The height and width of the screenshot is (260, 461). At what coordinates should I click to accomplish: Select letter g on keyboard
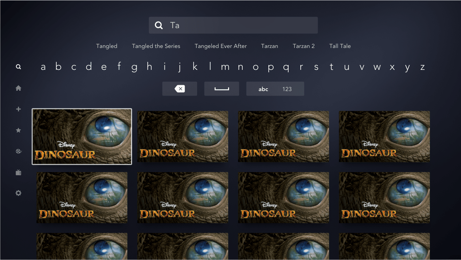click(x=134, y=68)
